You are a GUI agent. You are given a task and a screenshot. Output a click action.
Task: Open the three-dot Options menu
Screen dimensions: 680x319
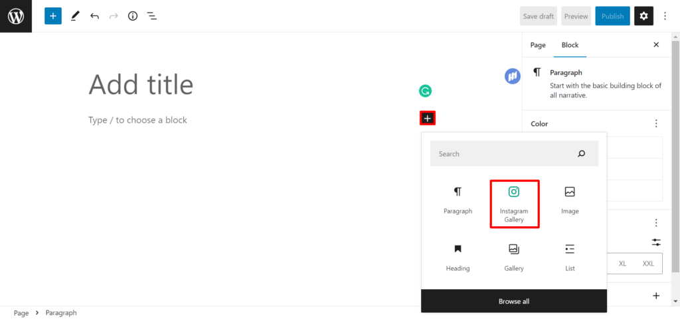(x=665, y=16)
